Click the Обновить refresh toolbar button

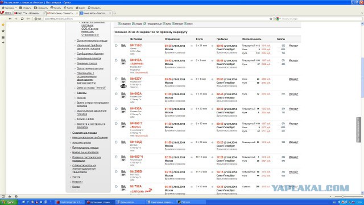click(94, 8)
